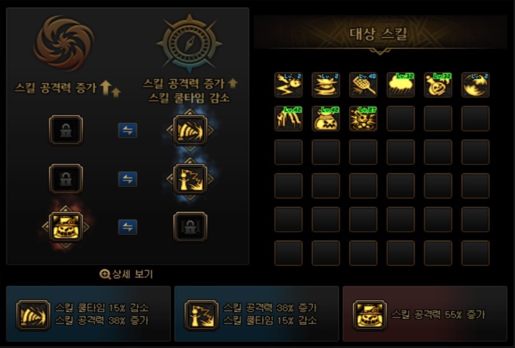The width and height of the screenshot is (515, 348).
Task: Click the locked slot in top left column
Action: coord(66,130)
